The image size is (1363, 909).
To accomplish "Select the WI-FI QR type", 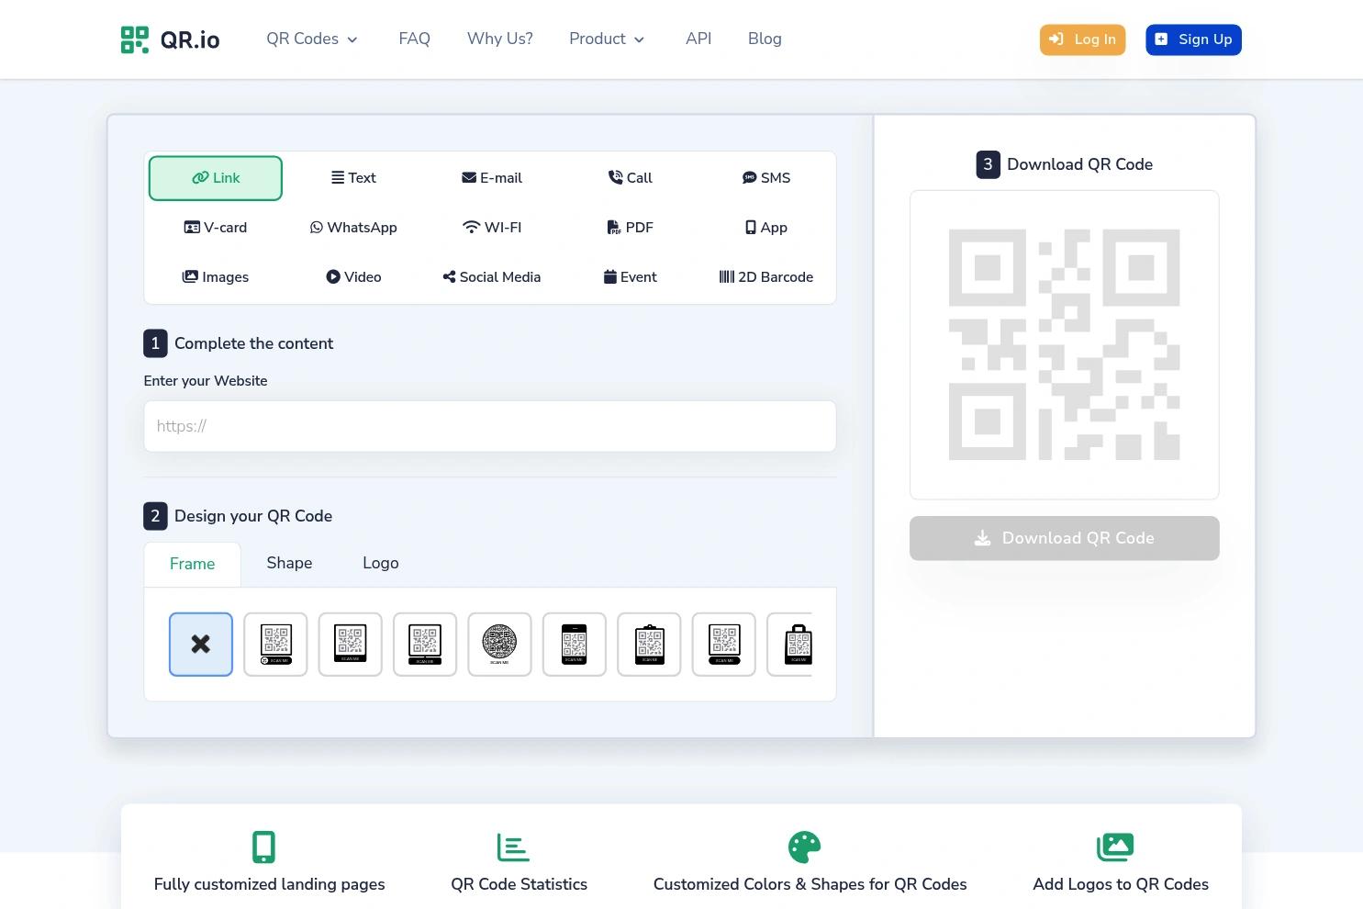I will coord(491,228).
